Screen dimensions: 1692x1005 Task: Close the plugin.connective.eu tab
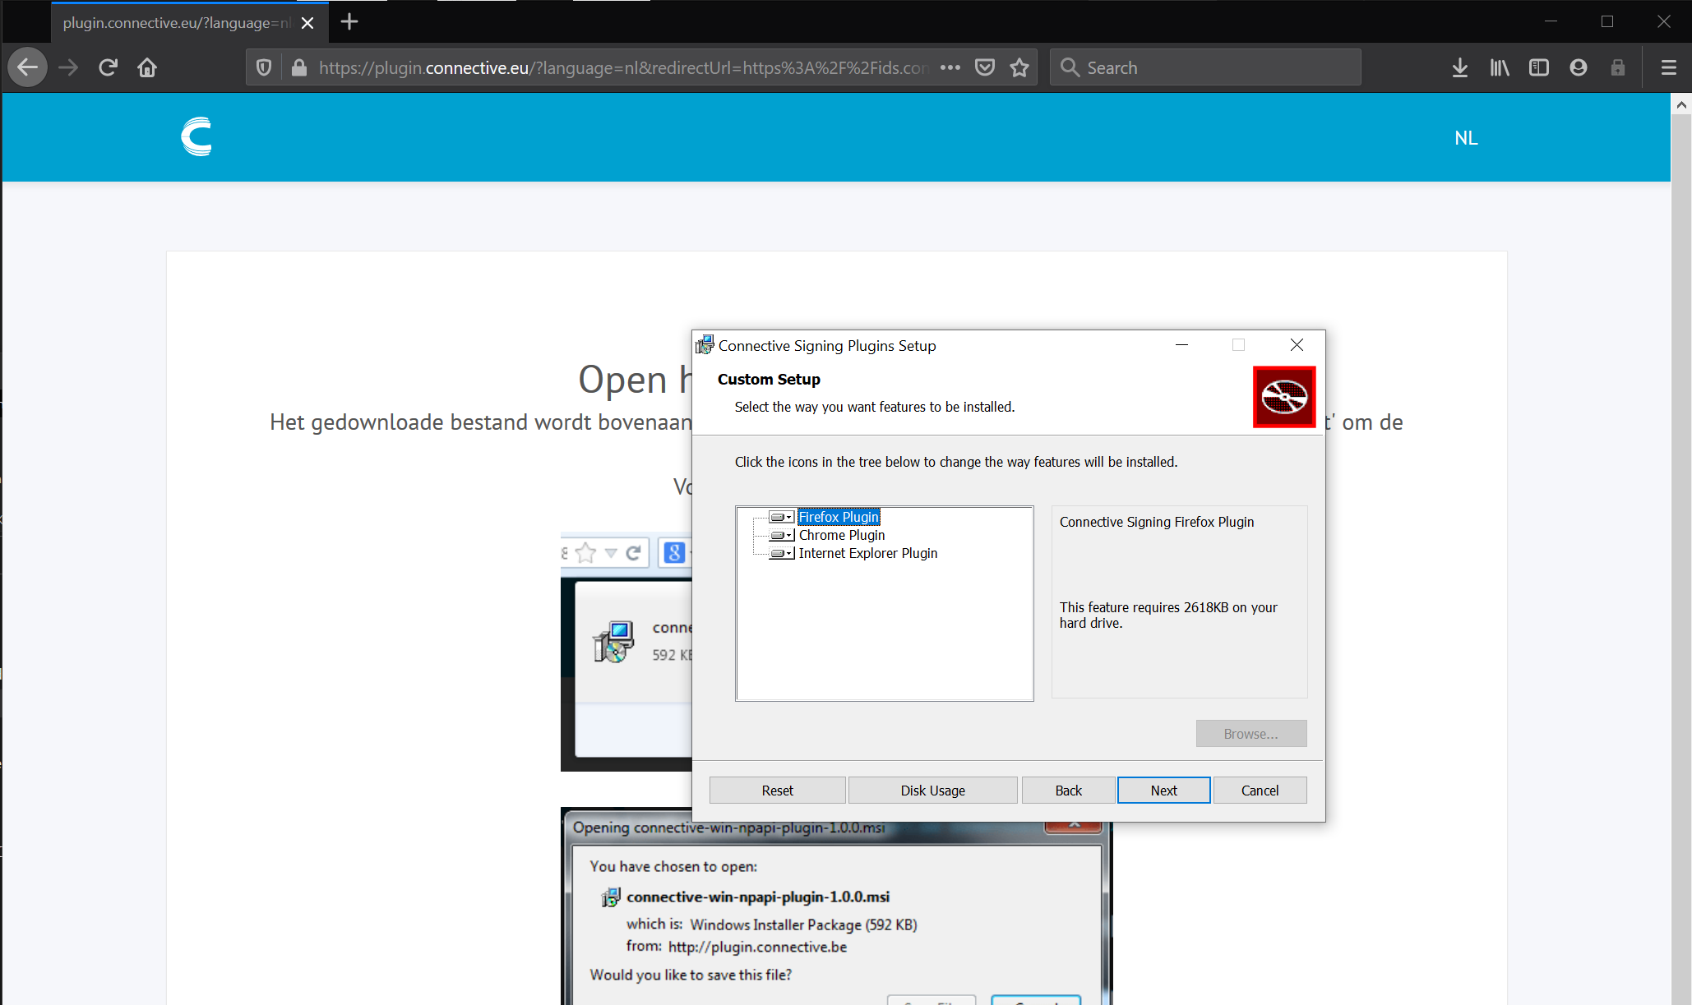307,23
